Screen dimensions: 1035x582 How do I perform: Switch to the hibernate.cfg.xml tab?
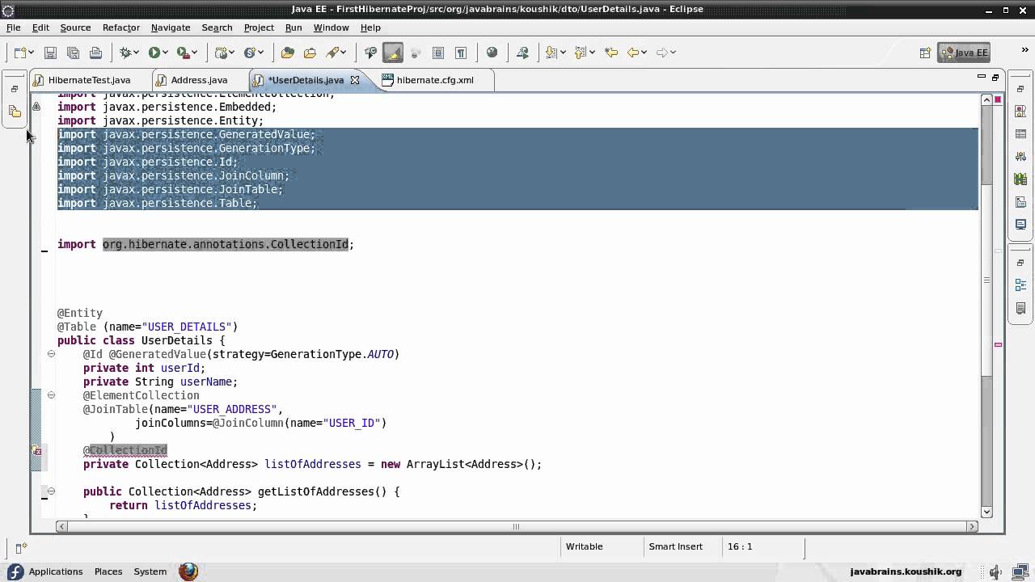pyautogui.click(x=435, y=80)
